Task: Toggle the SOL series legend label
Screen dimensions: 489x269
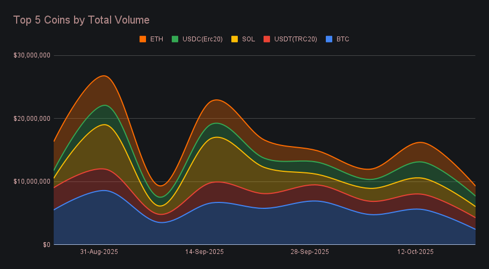Action: (248, 39)
